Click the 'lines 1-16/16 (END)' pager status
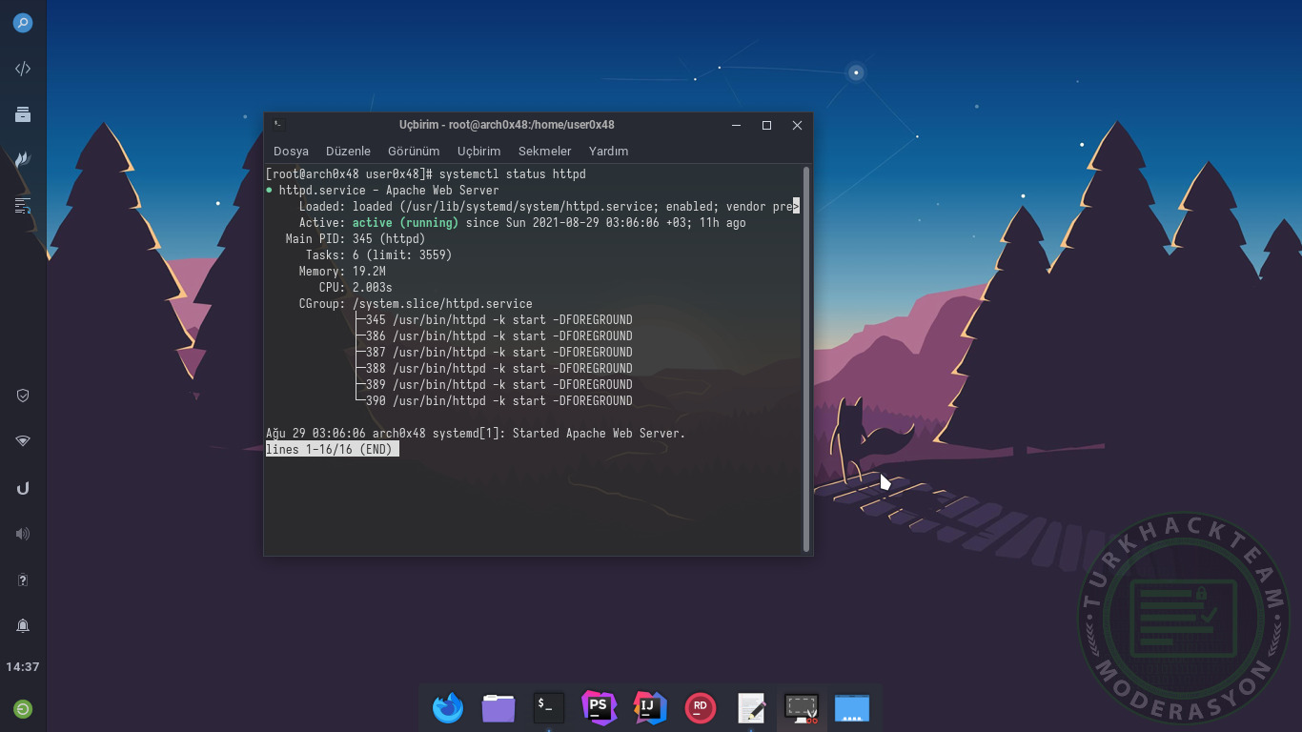1302x732 pixels. (x=333, y=450)
